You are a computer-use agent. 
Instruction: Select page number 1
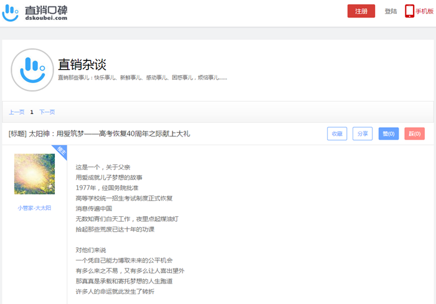[x=32, y=112]
